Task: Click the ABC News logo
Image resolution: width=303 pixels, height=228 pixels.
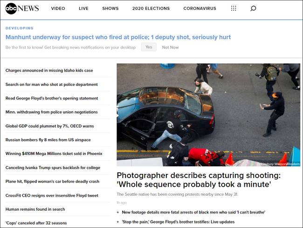Action: pyautogui.click(x=22, y=8)
